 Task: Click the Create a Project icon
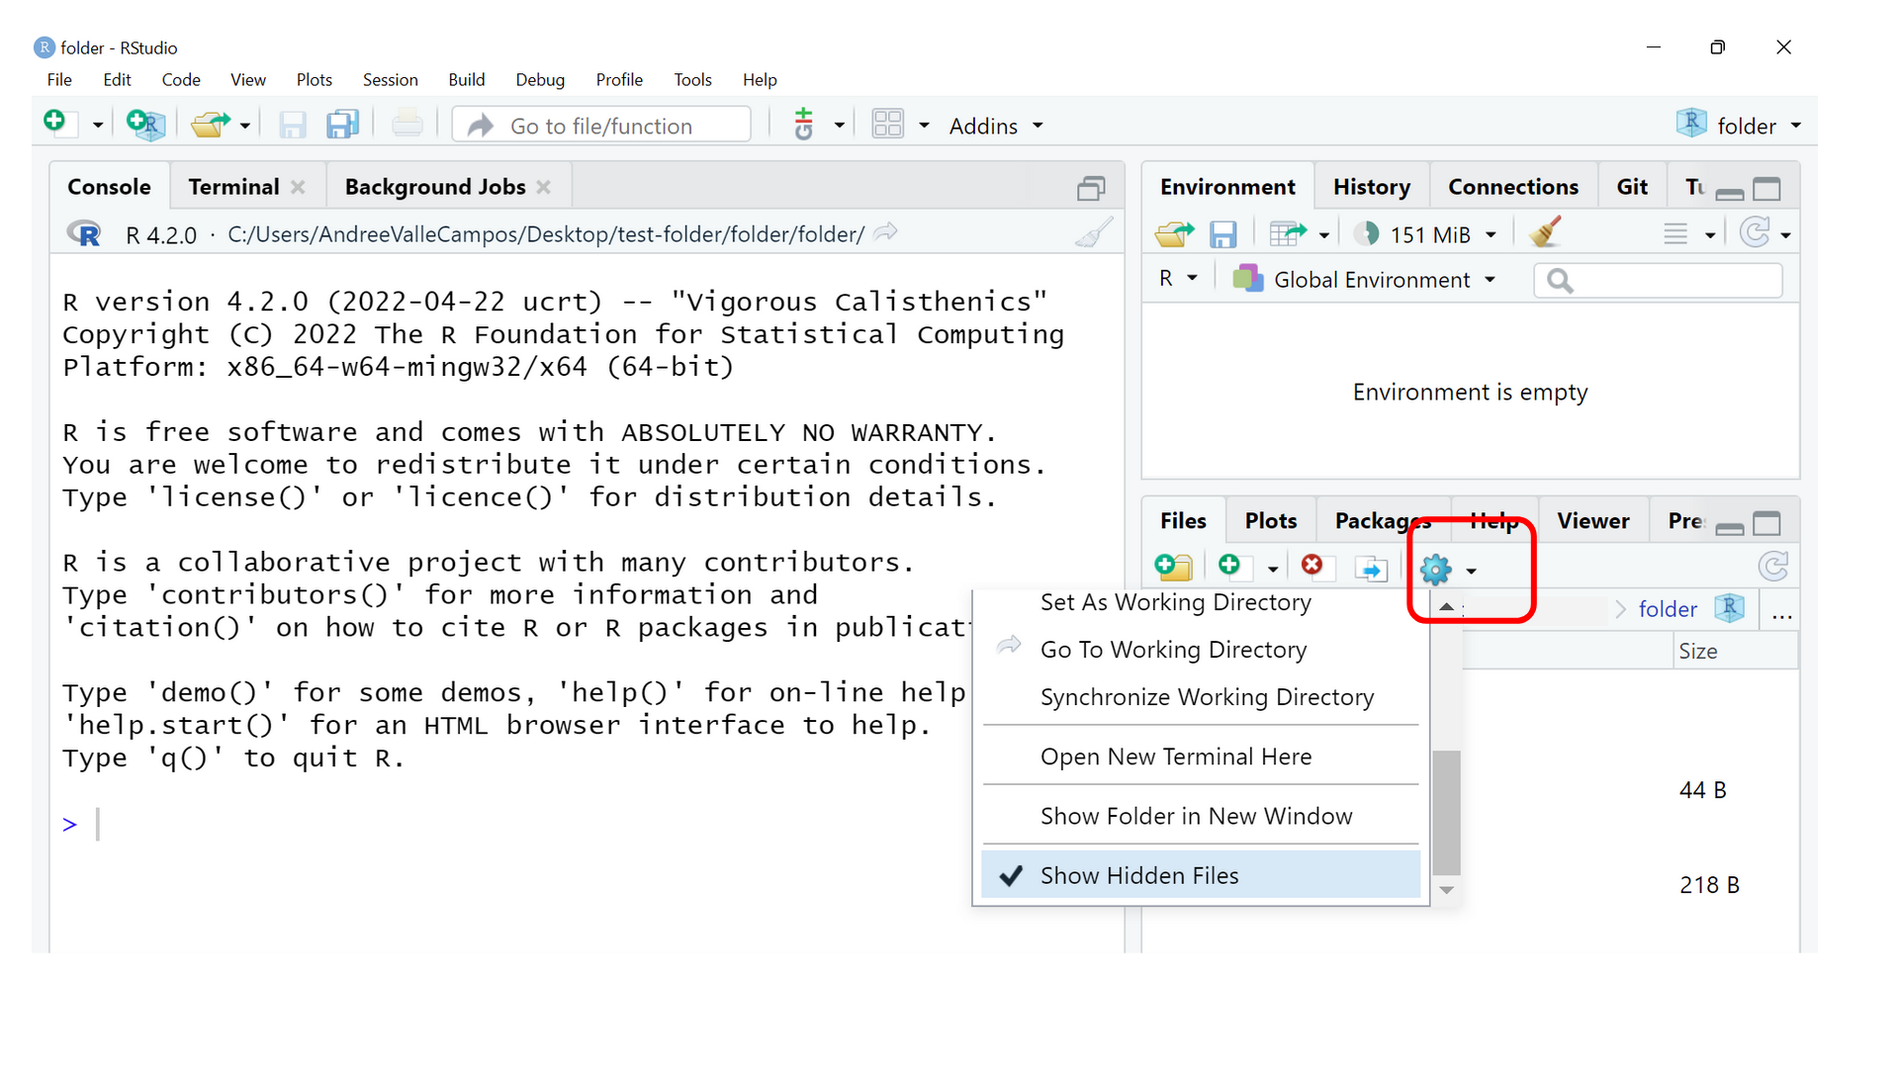coord(145,125)
